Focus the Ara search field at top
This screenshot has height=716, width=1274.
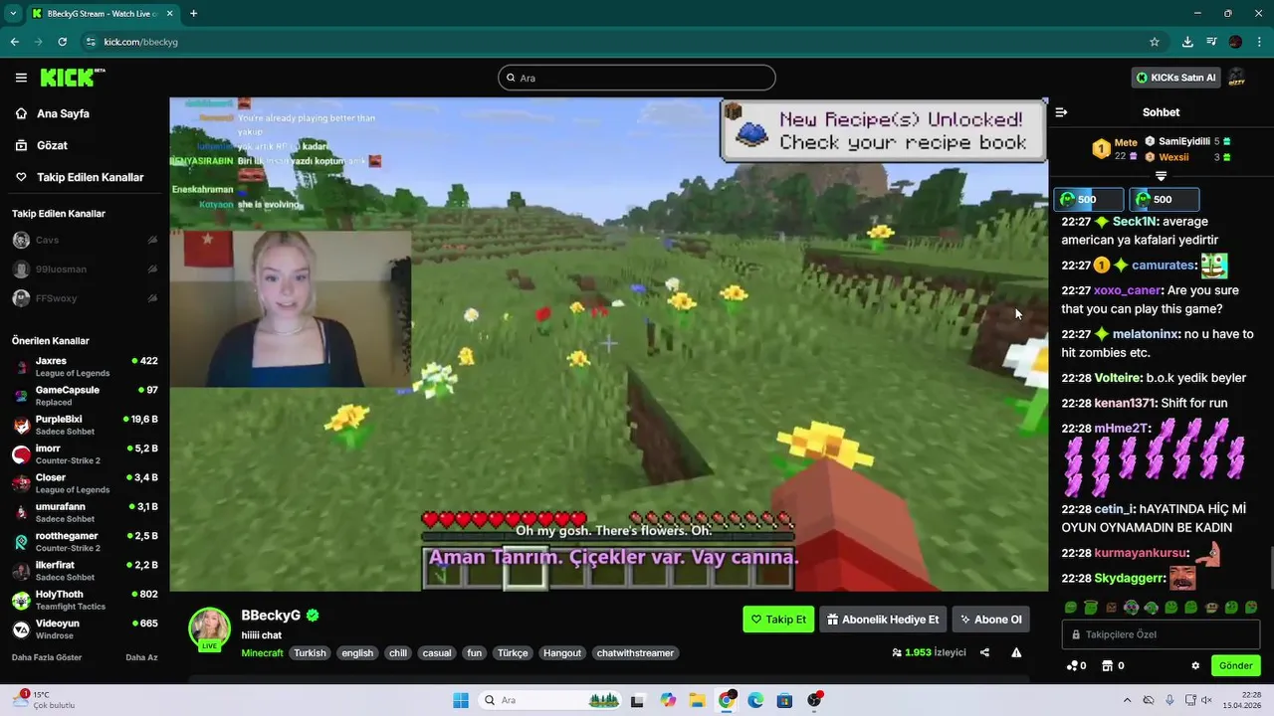tap(637, 78)
